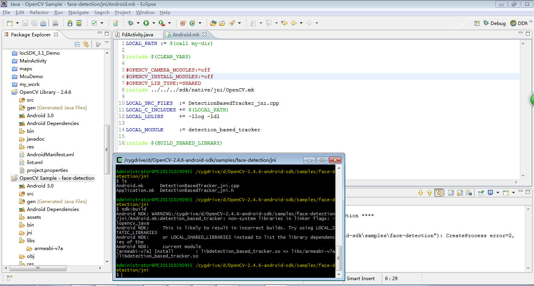The width and height of the screenshot is (534, 286).
Task: Maximize the Package Explorer view
Action: pyautogui.click(x=107, y=34)
